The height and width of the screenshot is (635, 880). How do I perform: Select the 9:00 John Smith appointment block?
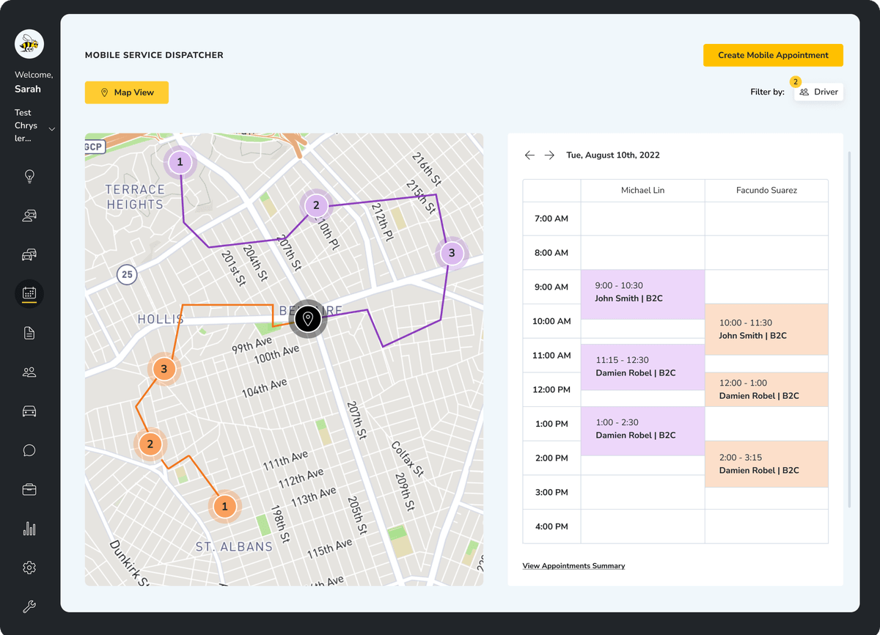[x=642, y=293]
